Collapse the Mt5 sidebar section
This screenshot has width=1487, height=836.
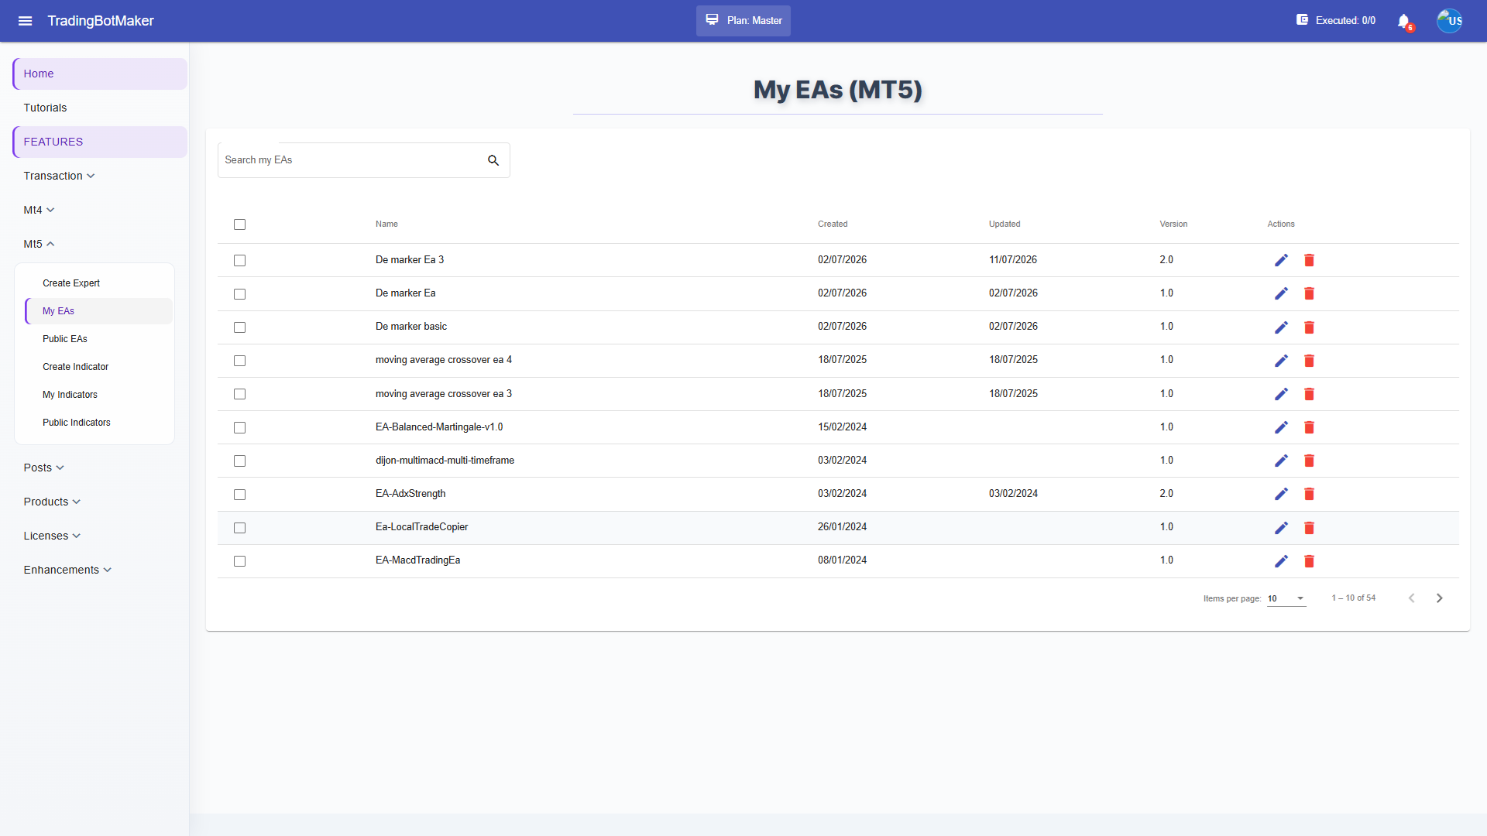[39, 244]
